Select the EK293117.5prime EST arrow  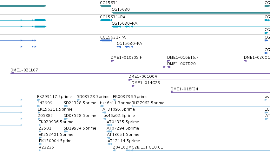tap(39, 100)
